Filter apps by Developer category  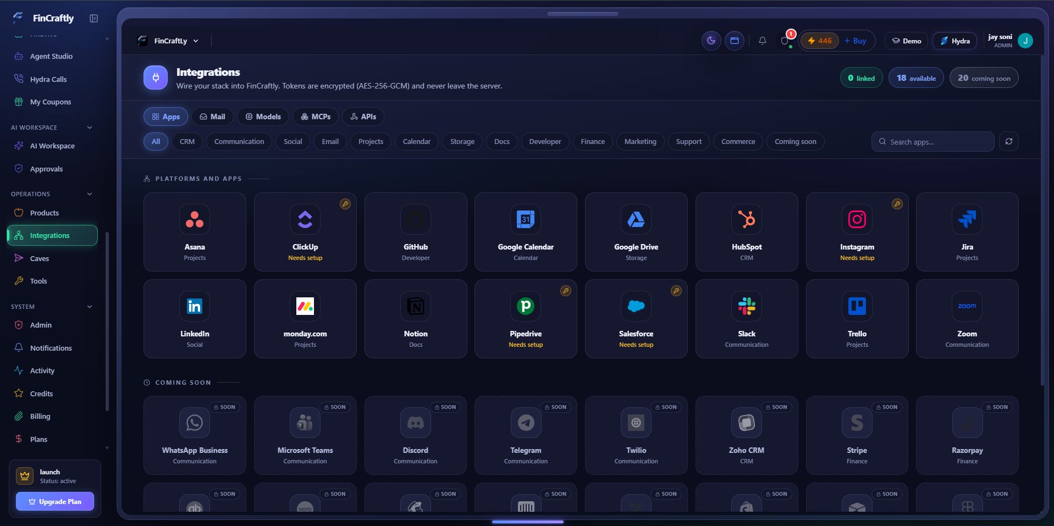click(x=545, y=141)
